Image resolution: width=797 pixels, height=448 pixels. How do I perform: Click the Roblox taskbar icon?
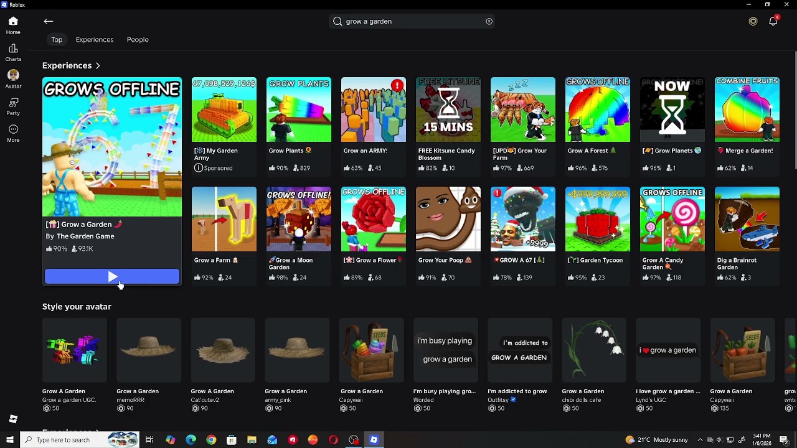point(374,440)
